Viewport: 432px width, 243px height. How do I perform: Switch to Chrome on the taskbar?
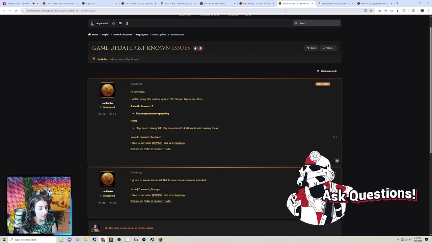(103, 240)
